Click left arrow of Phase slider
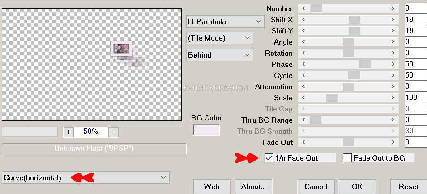This screenshot has height=194, width=427. tap(304, 64)
